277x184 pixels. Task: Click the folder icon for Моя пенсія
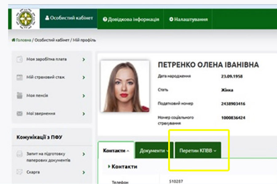click(20, 95)
